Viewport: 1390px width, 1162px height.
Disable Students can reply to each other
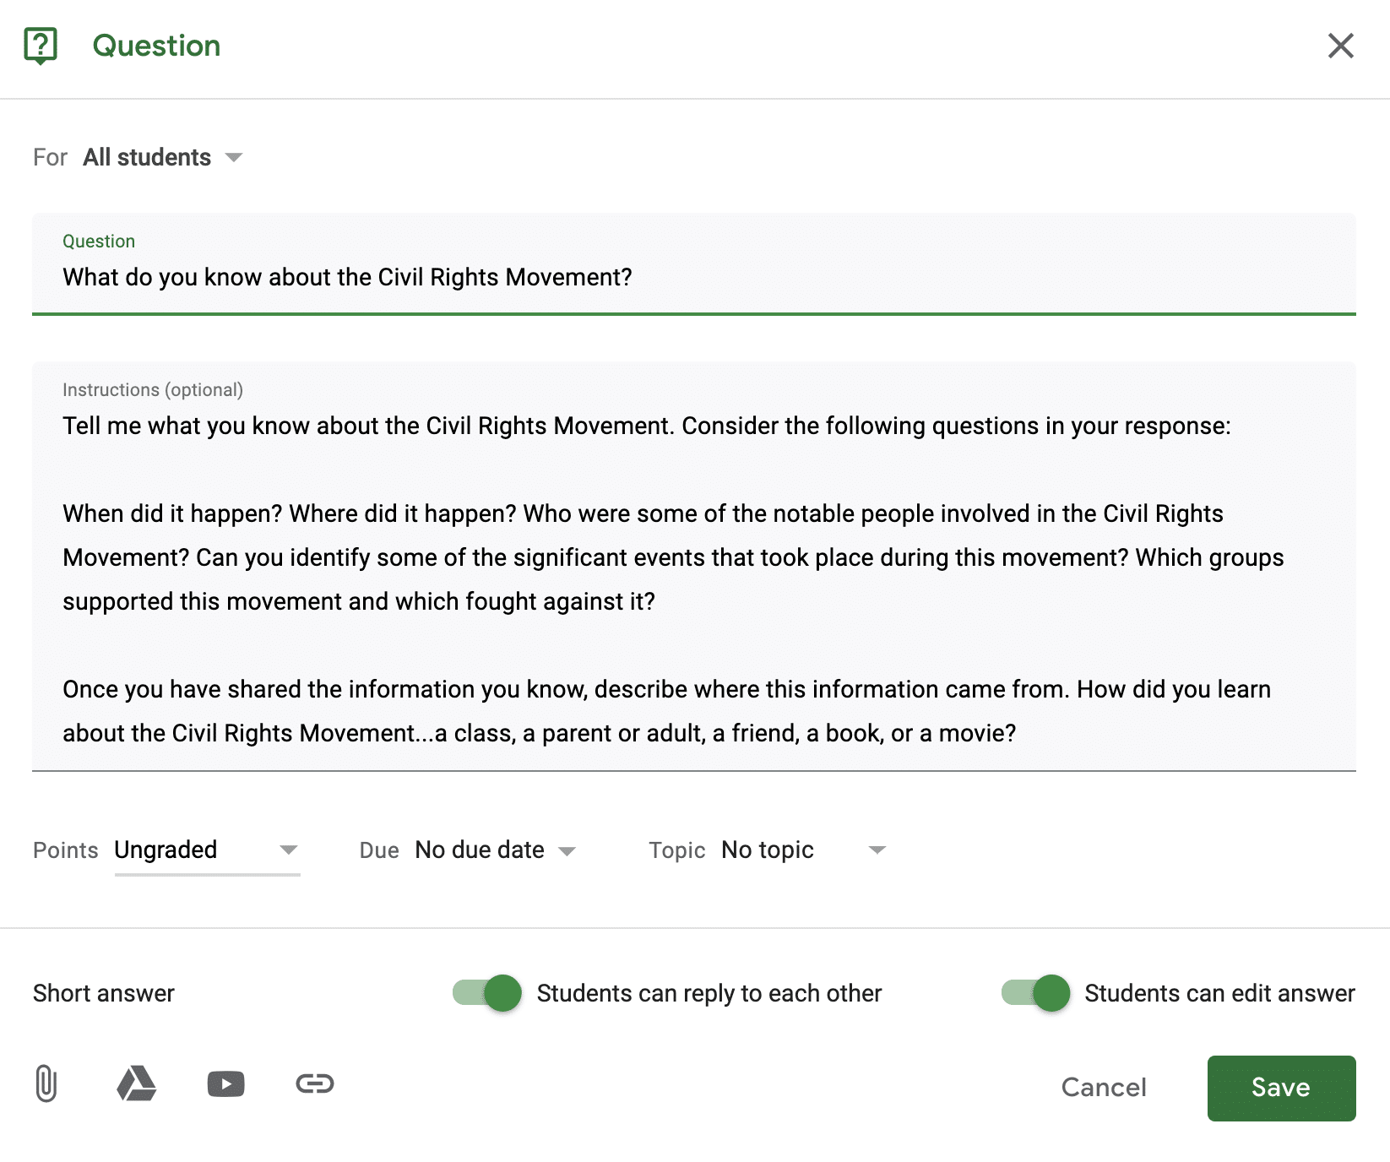coord(487,993)
